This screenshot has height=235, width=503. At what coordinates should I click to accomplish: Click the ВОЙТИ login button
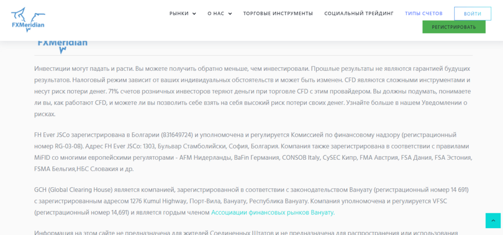point(473,14)
